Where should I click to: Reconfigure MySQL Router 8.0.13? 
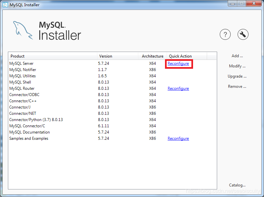[x=178, y=88]
